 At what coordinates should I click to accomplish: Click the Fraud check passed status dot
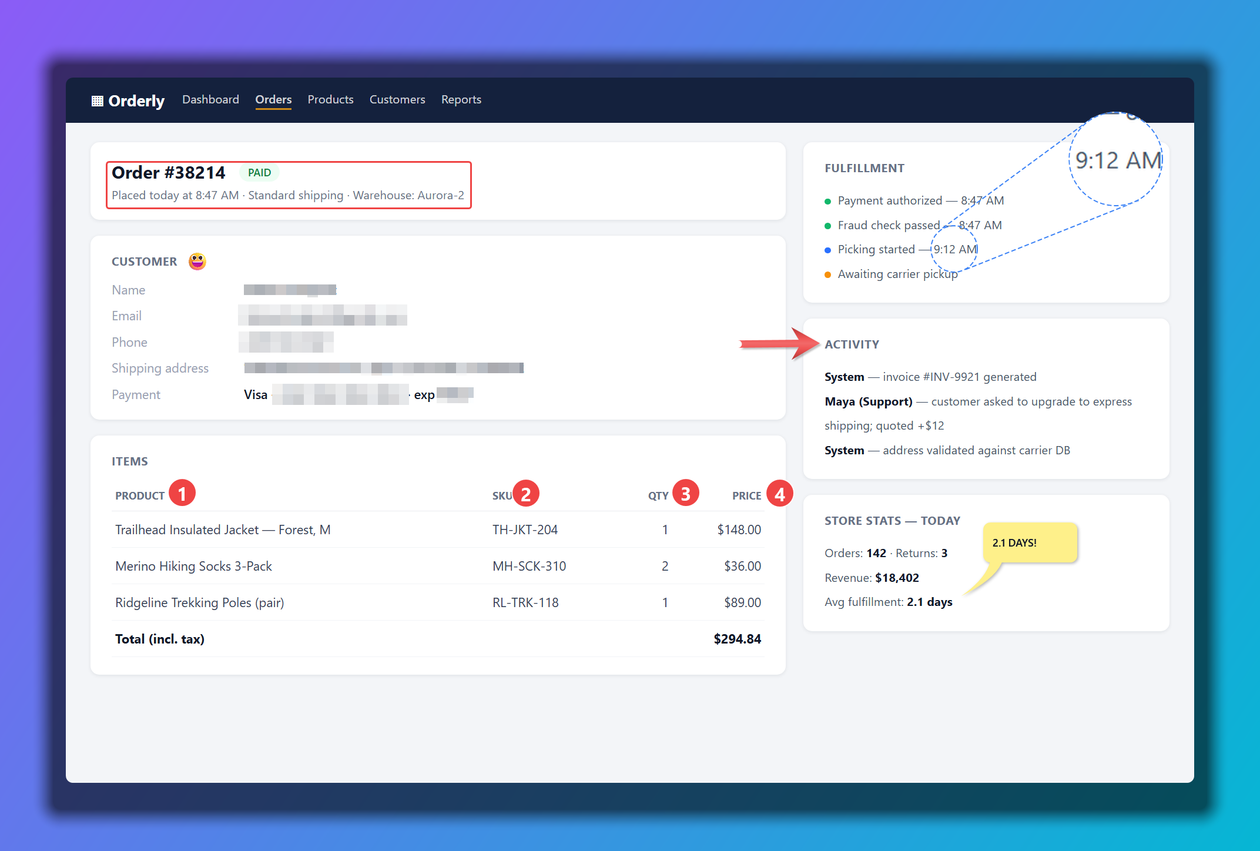pos(827,226)
